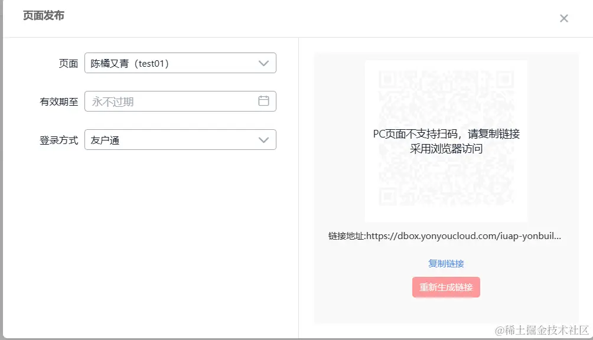Close the 页面发布 dialog
Screen dimensions: 593x340
(564, 18)
